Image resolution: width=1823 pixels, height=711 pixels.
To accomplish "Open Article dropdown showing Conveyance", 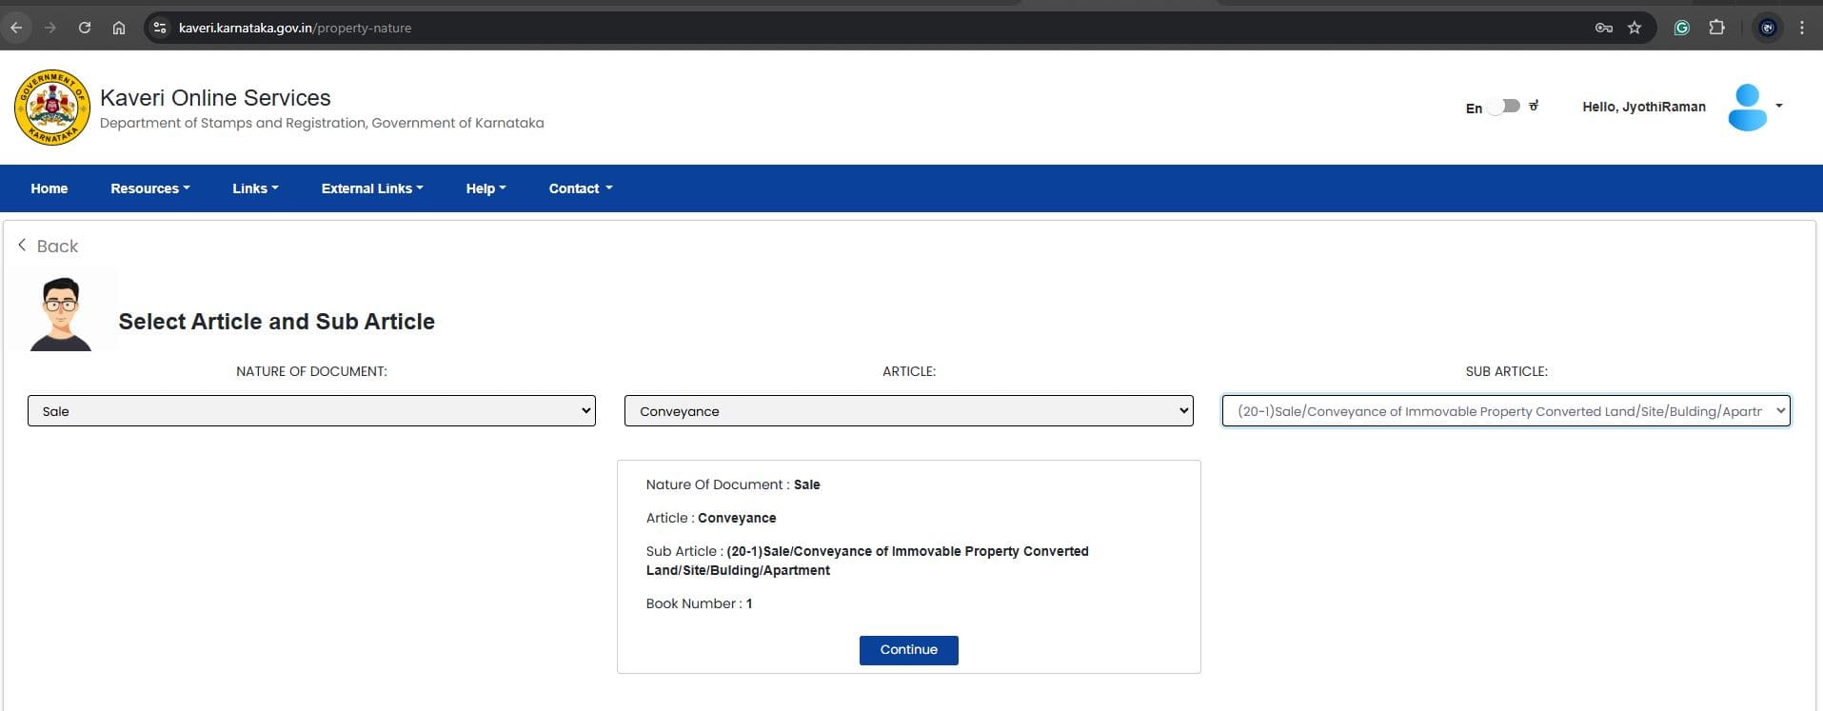I will click(908, 411).
